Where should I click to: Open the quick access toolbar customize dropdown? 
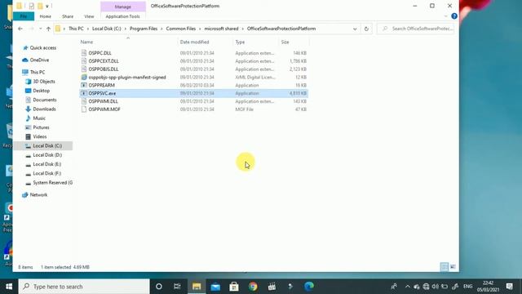pyautogui.click(x=47, y=6)
